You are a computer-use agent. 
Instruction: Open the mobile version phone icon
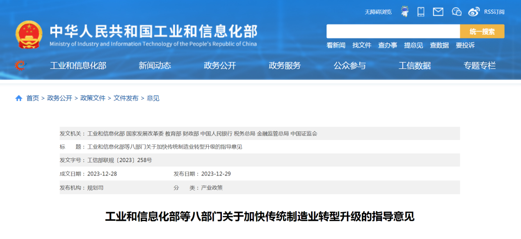[x=421, y=12]
